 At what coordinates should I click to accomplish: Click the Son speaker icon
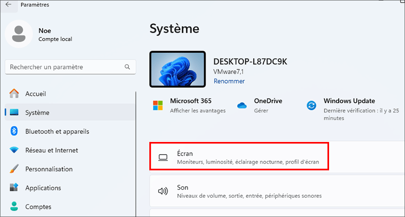(x=163, y=191)
